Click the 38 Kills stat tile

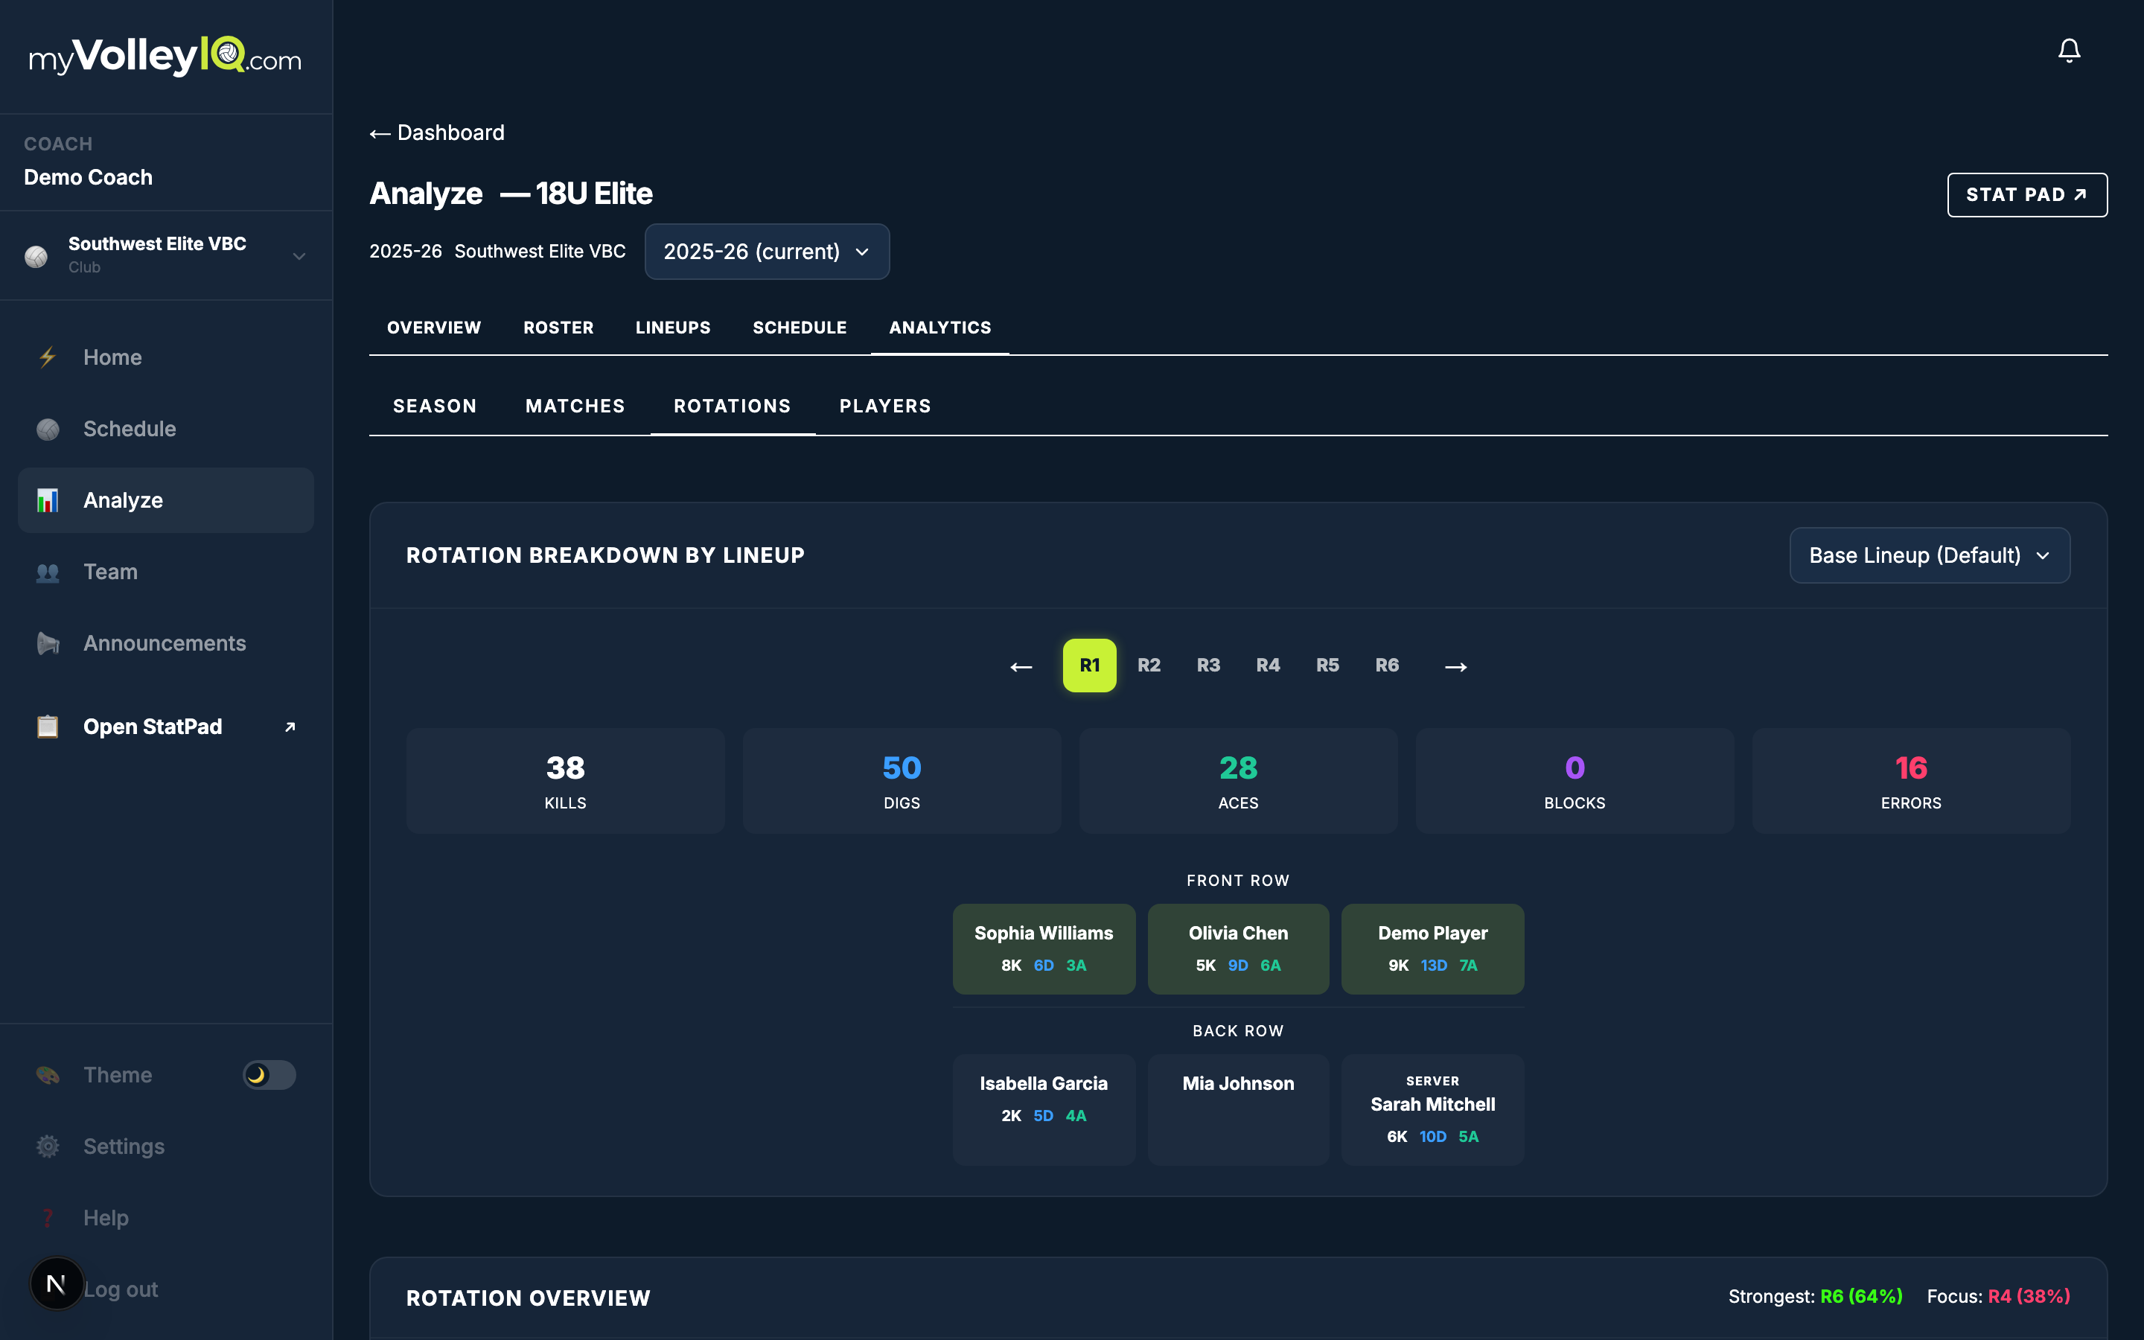[x=565, y=781]
